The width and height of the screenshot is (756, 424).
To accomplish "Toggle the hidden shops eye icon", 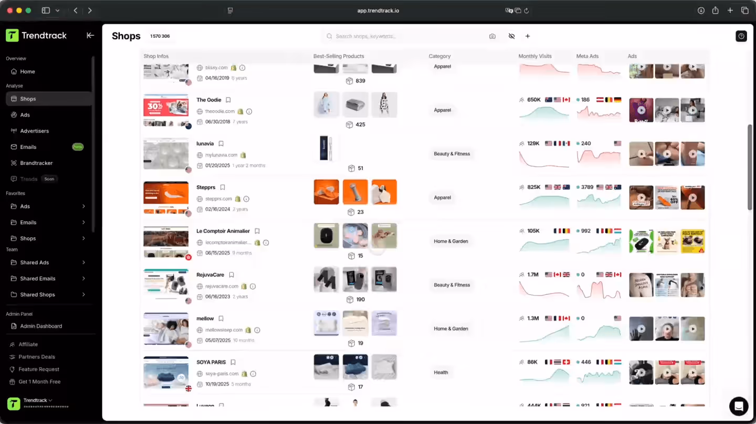I will coord(511,36).
